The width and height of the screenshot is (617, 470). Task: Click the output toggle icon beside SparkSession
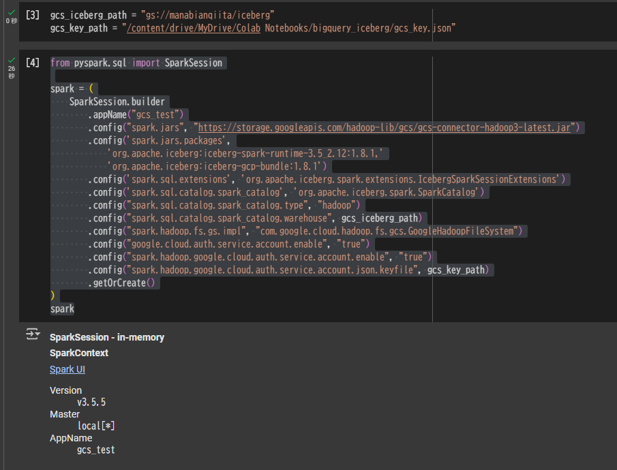point(33,334)
